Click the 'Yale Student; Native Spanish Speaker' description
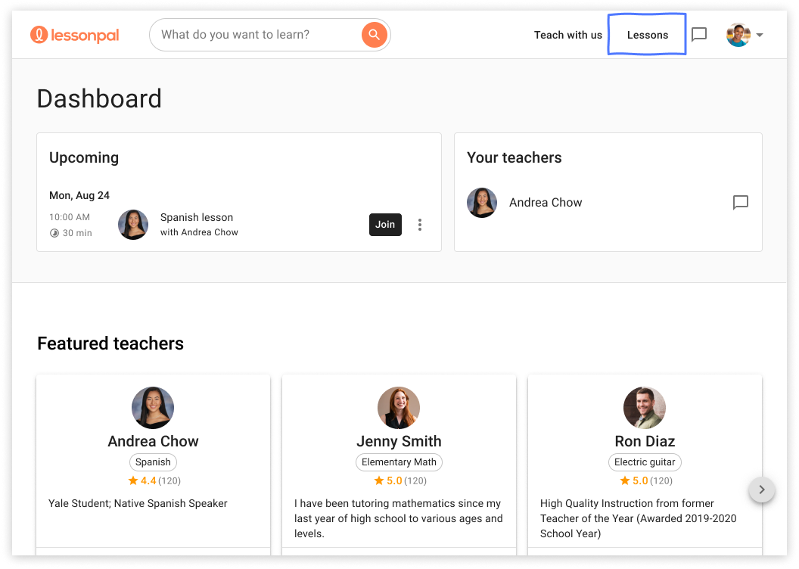799x569 pixels. (138, 503)
